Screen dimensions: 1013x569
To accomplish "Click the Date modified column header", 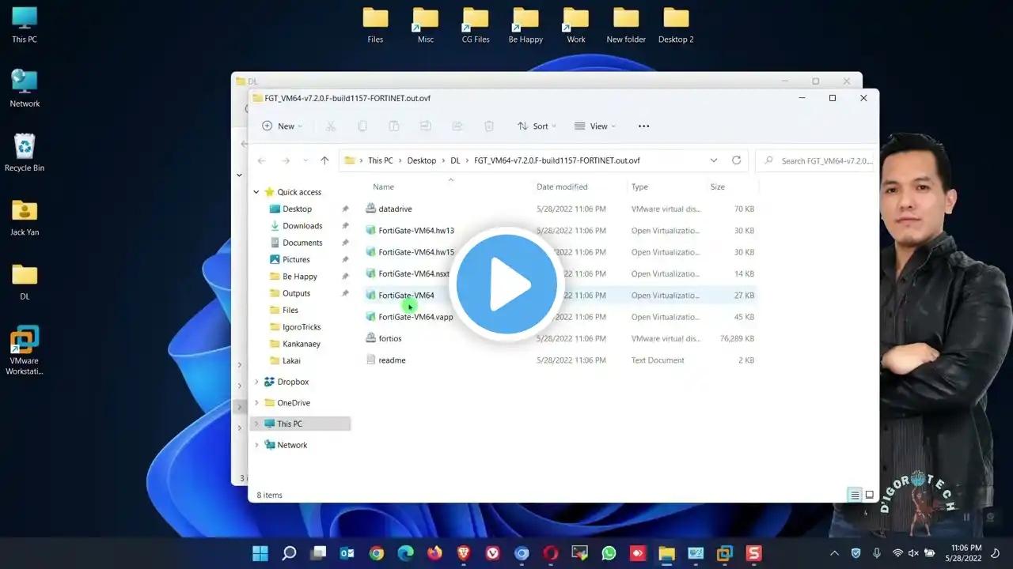I will [x=562, y=187].
